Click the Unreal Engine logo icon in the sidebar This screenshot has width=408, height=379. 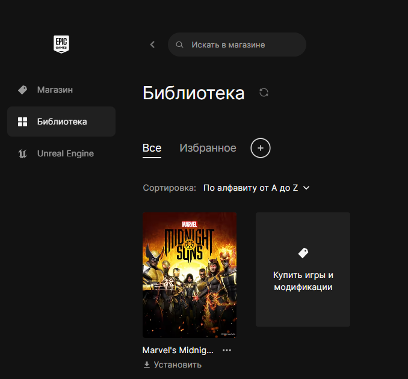23,153
